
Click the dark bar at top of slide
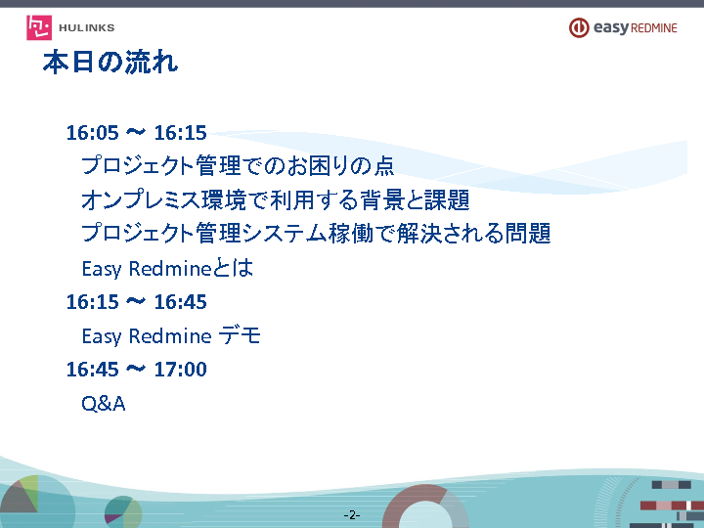[x=352, y=4]
